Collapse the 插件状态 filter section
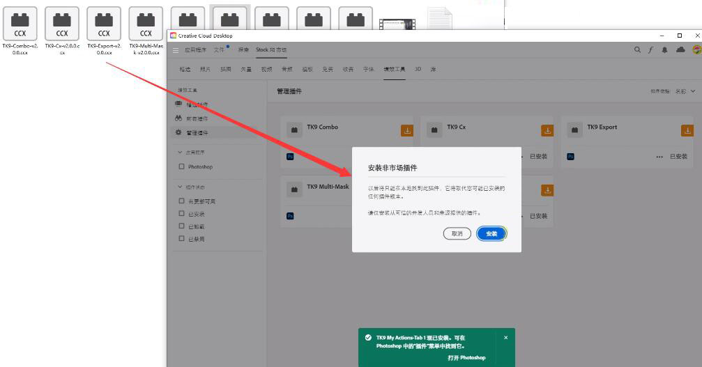The image size is (702, 367). (x=180, y=187)
